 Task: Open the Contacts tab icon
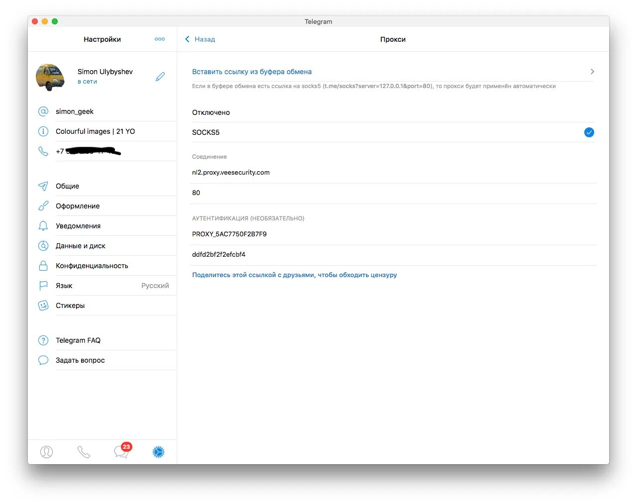[x=46, y=452]
